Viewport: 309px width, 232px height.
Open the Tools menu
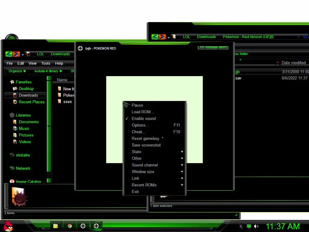(x=46, y=63)
